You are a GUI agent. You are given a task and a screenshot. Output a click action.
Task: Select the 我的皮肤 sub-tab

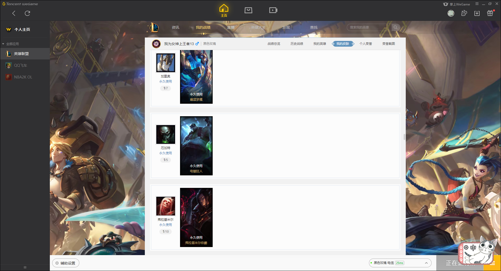pyautogui.click(x=343, y=44)
